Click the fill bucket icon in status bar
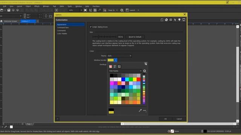241x135 pixels. 169,131
